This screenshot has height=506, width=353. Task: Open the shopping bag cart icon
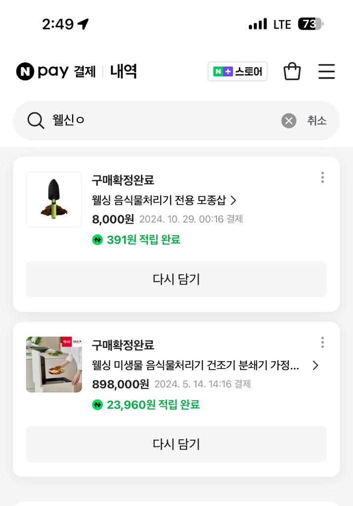coord(292,71)
